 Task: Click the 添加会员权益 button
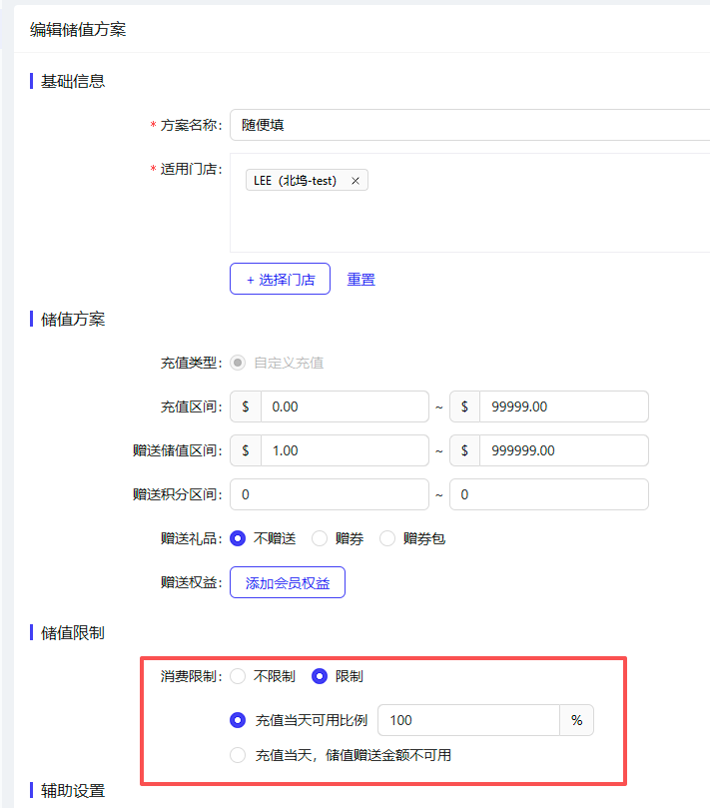click(288, 582)
